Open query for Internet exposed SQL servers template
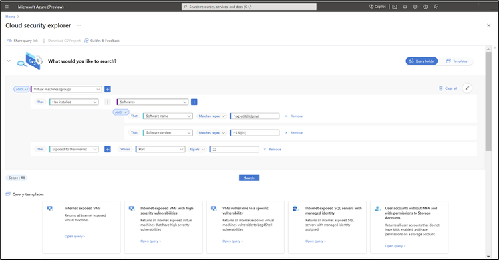The width and height of the screenshot is (499, 260). [315, 241]
